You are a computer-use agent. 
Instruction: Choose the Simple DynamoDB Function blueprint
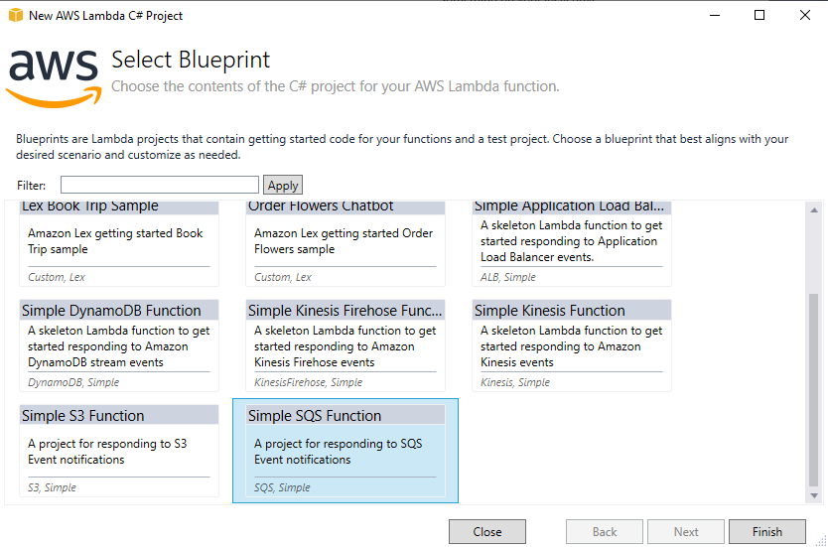[x=119, y=345]
